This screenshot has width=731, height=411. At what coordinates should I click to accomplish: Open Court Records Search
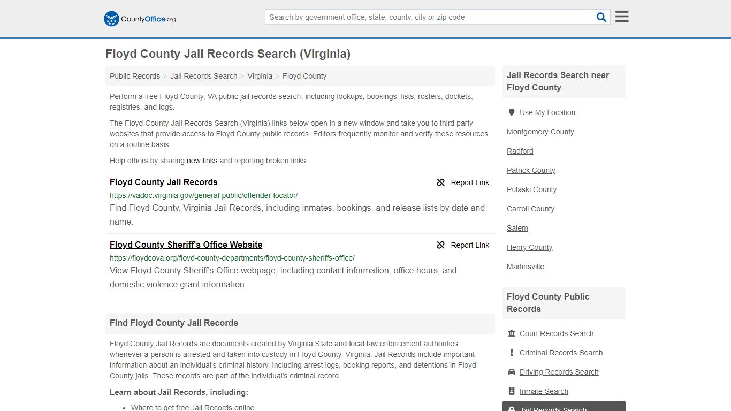tap(557, 333)
